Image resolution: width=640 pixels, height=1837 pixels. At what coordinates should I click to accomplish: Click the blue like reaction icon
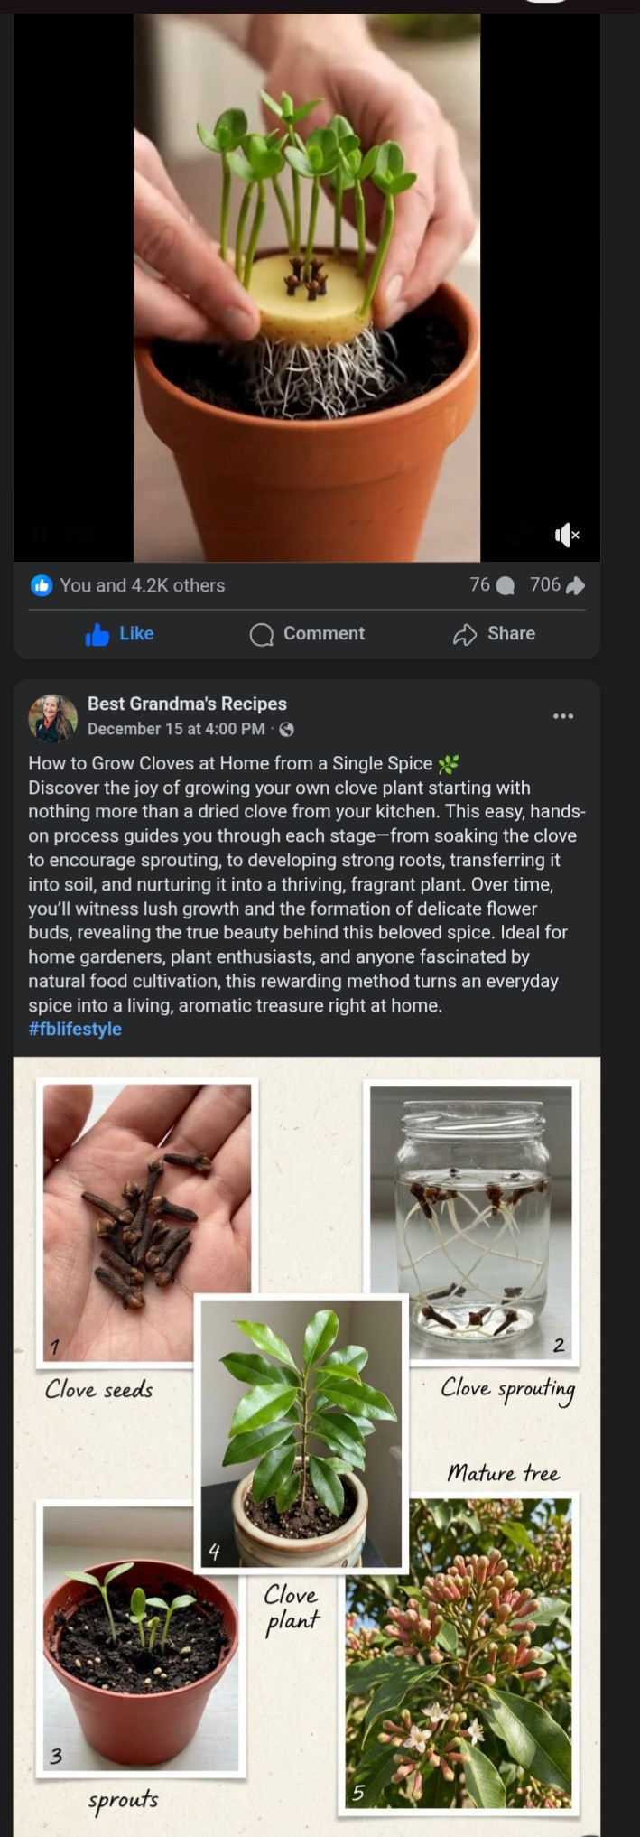42,585
